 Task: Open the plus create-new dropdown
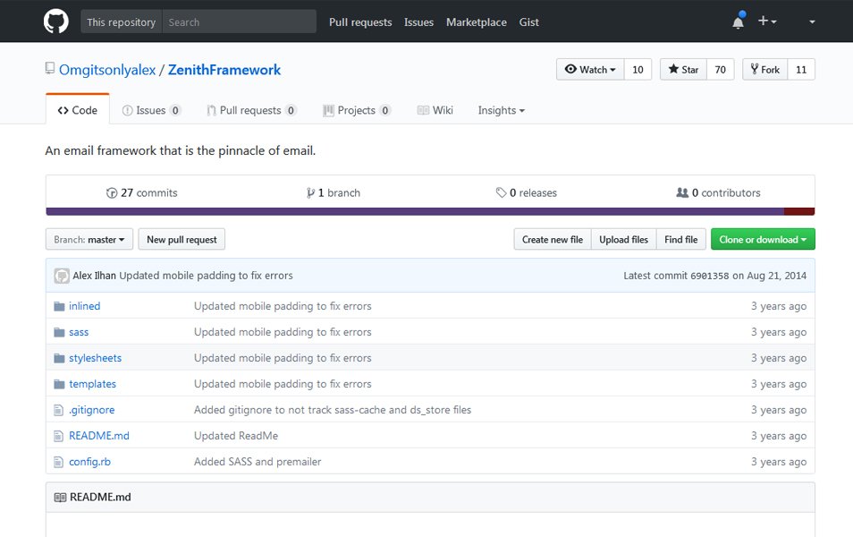[x=767, y=21]
